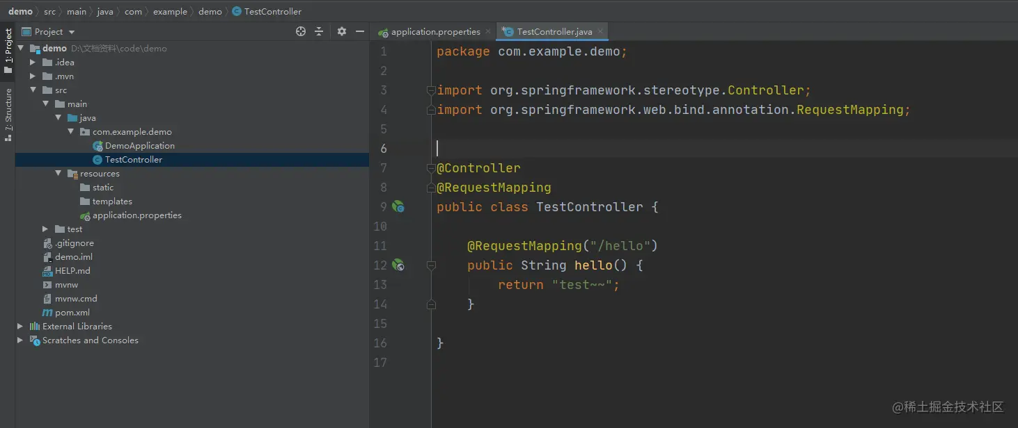The image size is (1018, 428).
Task: Select application.properties in project tree
Action: click(136, 215)
